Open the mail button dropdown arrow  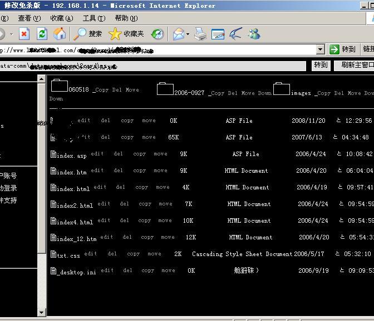click(x=188, y=34)
